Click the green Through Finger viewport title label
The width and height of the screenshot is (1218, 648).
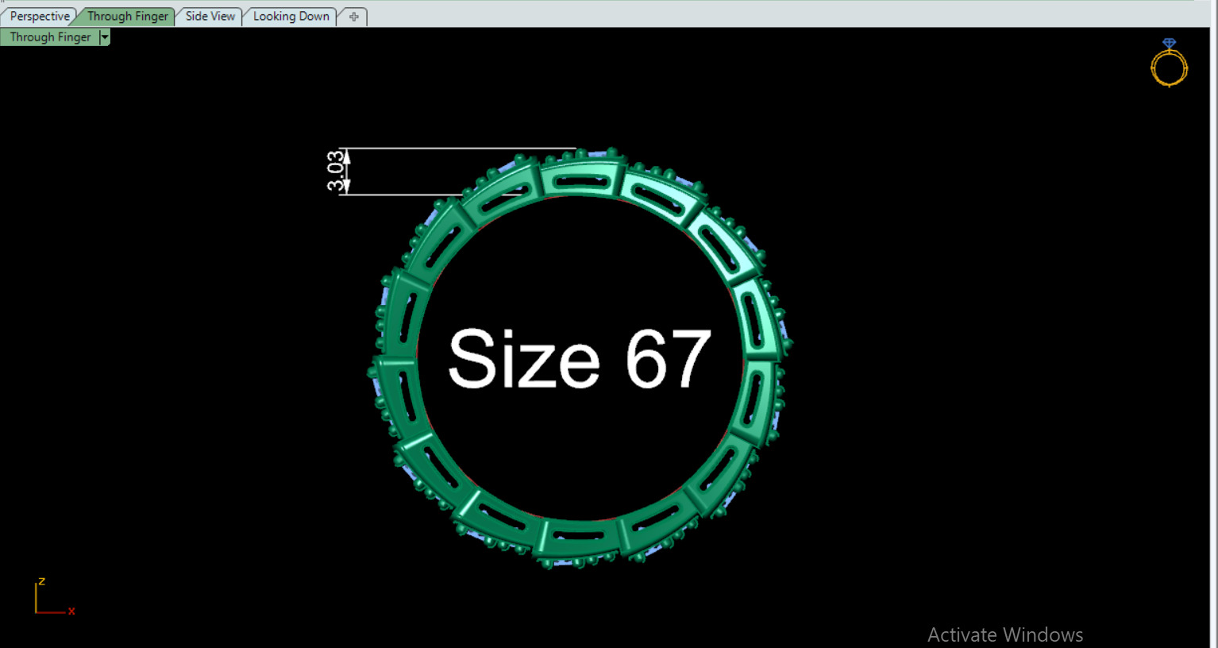click(50, 37)
